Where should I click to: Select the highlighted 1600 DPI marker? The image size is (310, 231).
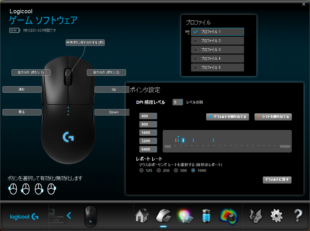click(183, 140)
